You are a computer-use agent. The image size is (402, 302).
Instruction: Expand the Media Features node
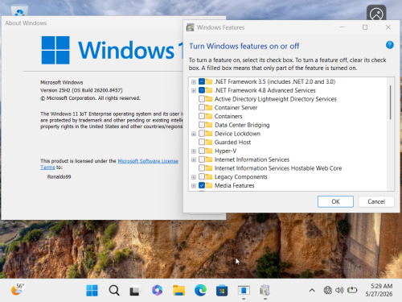tap(194, 186)
